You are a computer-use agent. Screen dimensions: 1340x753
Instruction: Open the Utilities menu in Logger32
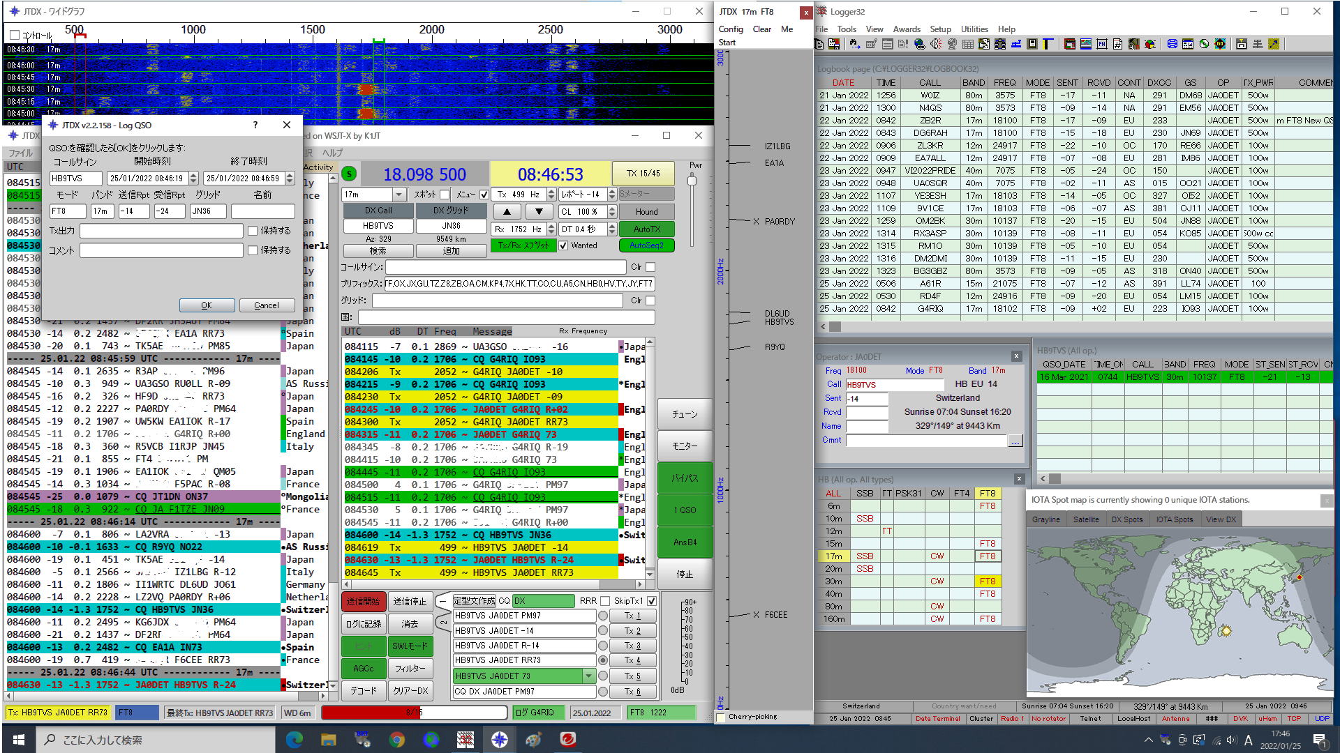click(974, 29)
